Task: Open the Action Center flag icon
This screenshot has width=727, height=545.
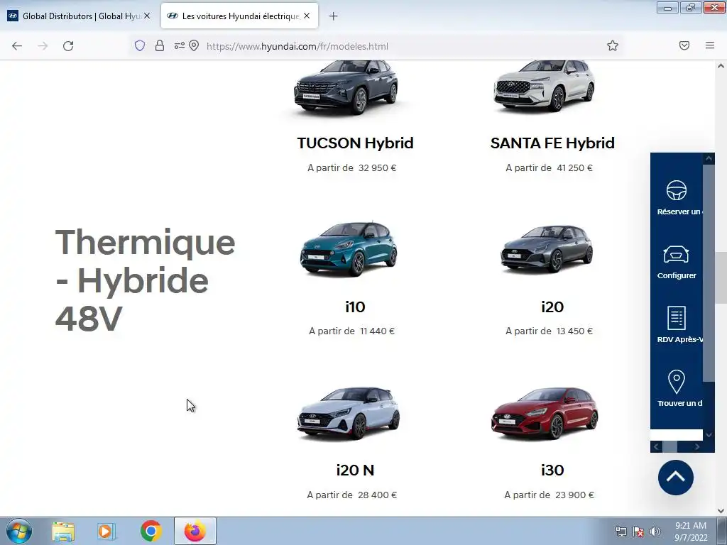Action: (638, 532)
